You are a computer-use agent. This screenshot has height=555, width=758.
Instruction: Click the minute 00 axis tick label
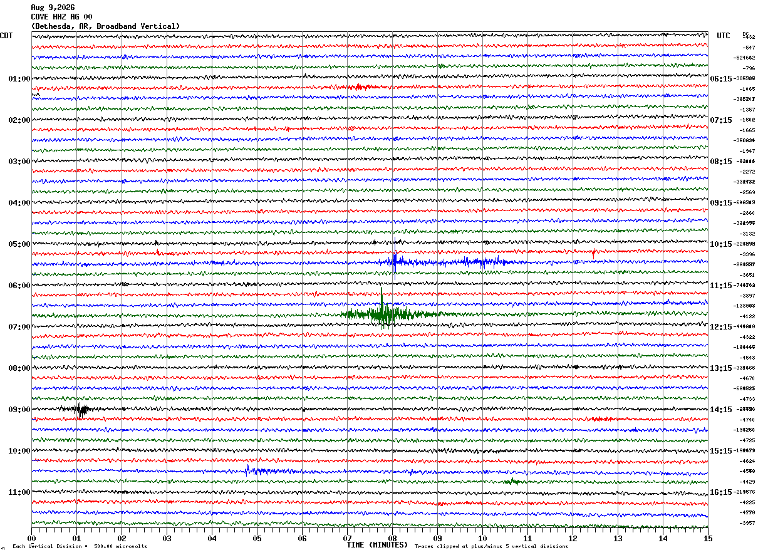pos(31,538)
